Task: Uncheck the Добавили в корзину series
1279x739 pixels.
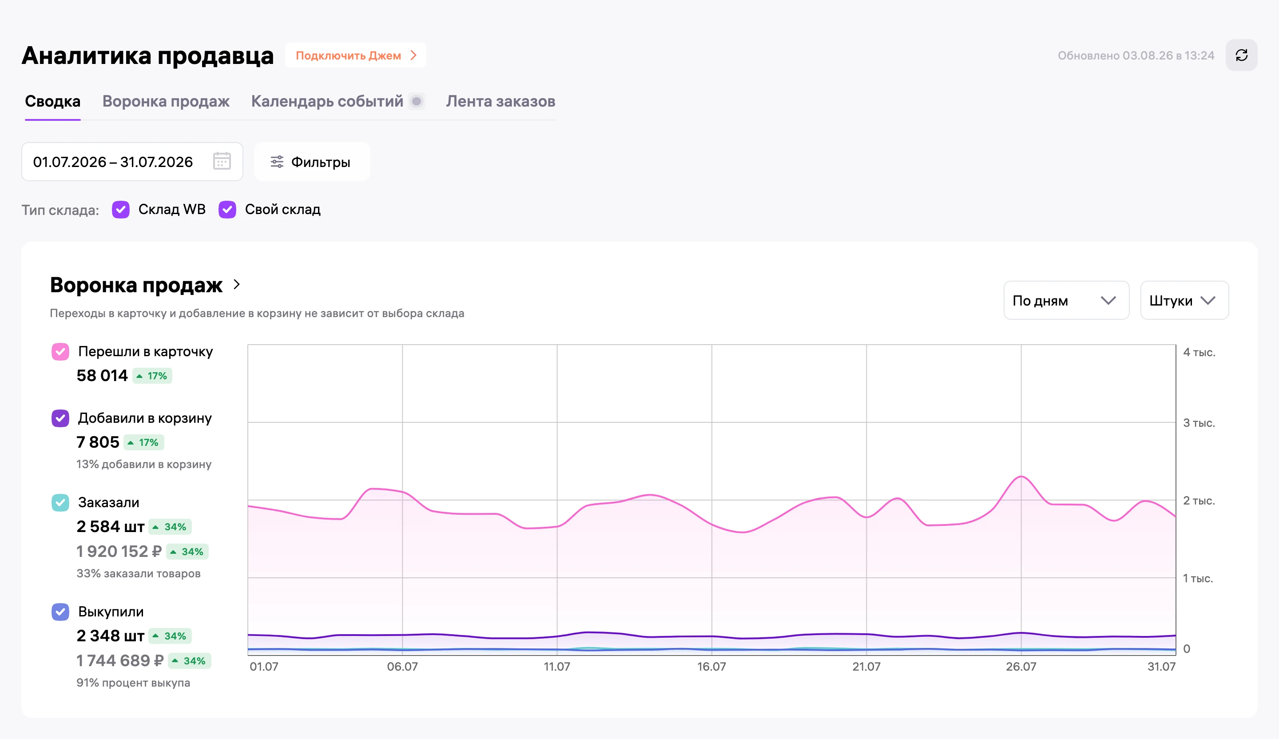Action: coord(60,418)
